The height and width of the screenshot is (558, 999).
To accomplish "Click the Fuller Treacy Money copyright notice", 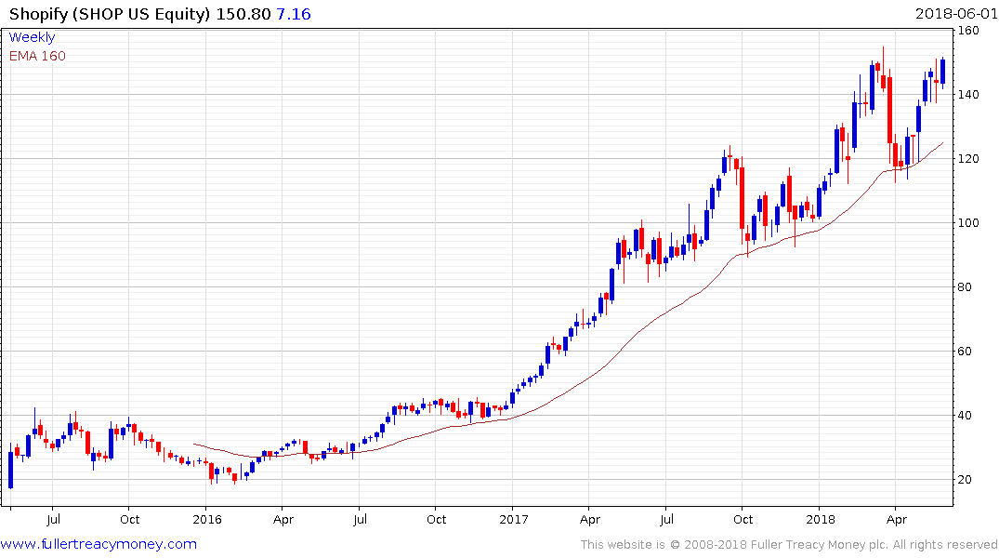I will pyautogui.click(x=789, y=545).
